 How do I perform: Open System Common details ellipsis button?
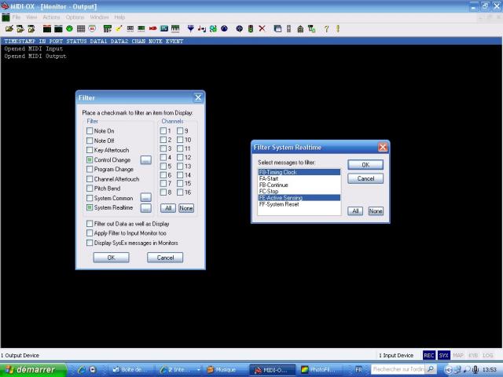coord(146,198)
